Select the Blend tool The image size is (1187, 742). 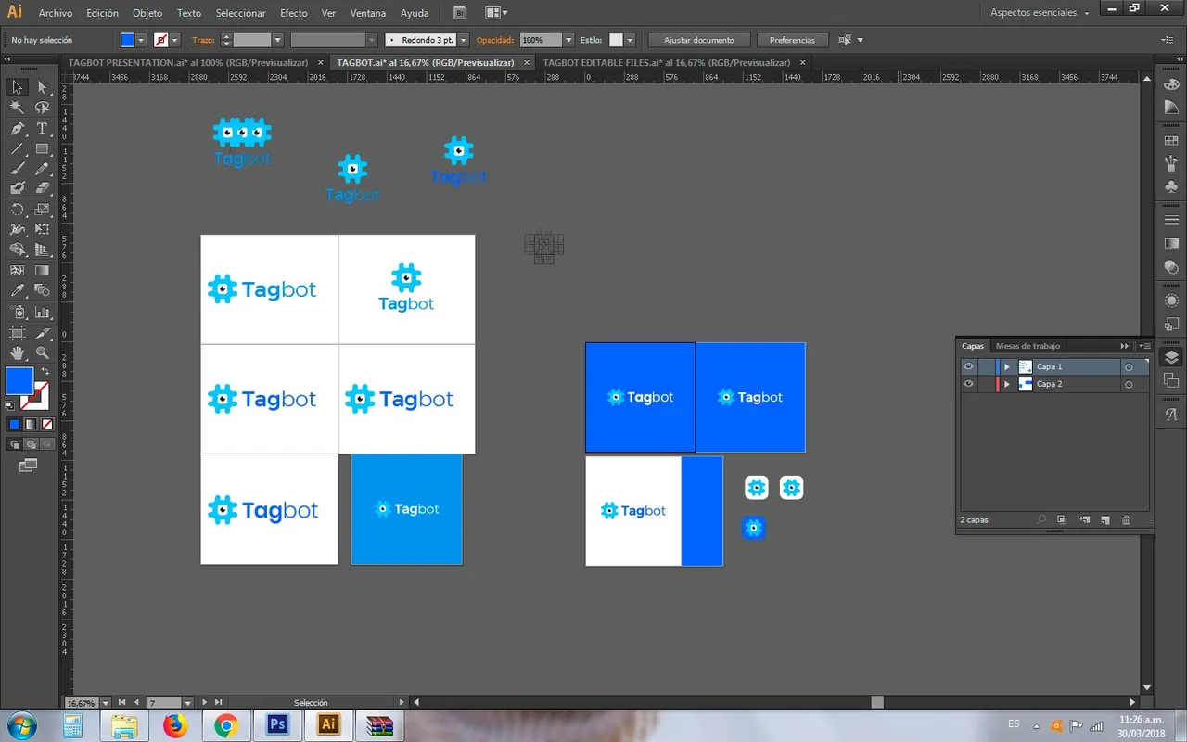pyautogui.click(x=42, y=291)
